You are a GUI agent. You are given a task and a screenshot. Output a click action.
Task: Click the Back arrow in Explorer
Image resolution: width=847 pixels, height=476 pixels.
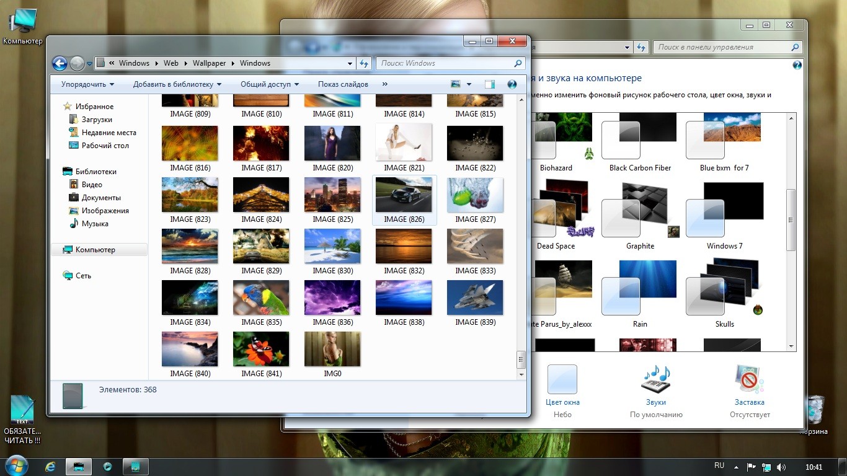[60, 63]
